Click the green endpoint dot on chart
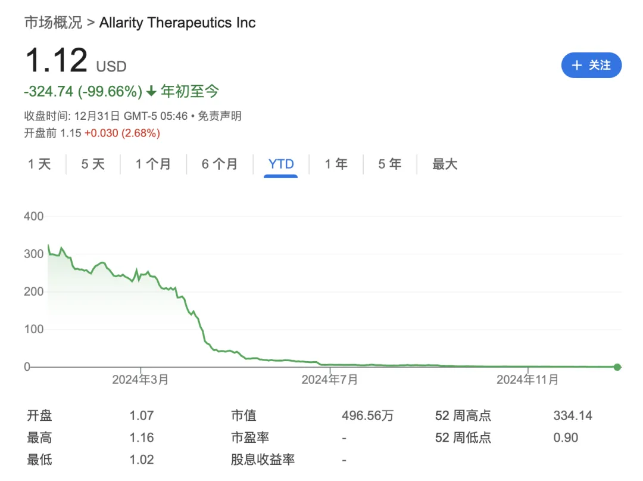Viewport: 643px width, 481px height. (617, 367)
